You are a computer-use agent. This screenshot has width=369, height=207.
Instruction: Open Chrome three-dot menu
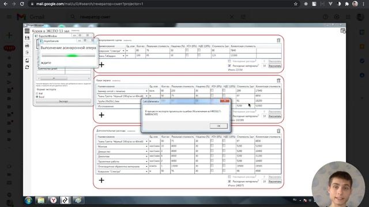pos(364,4)
